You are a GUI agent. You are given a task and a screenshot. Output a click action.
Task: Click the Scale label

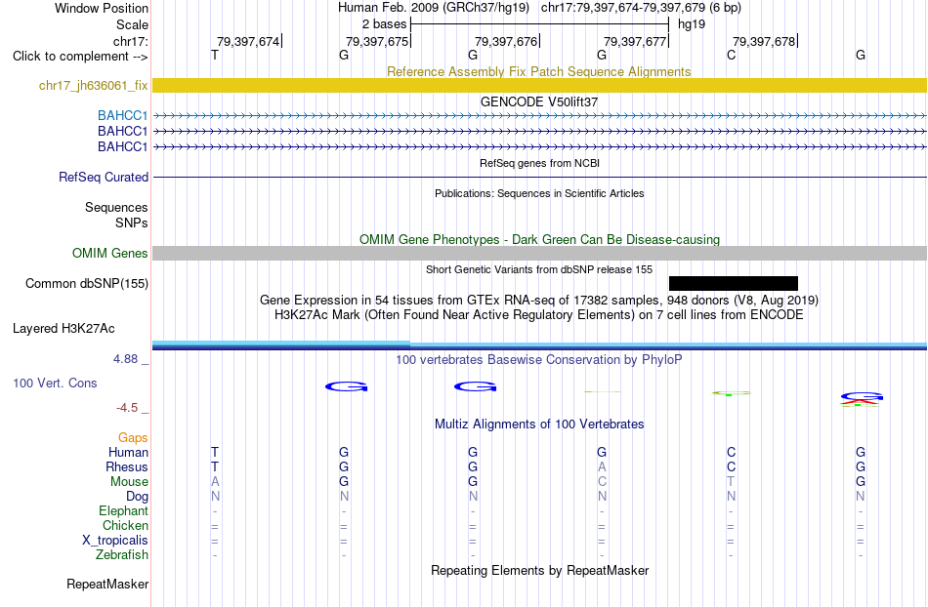click(132, 24)
